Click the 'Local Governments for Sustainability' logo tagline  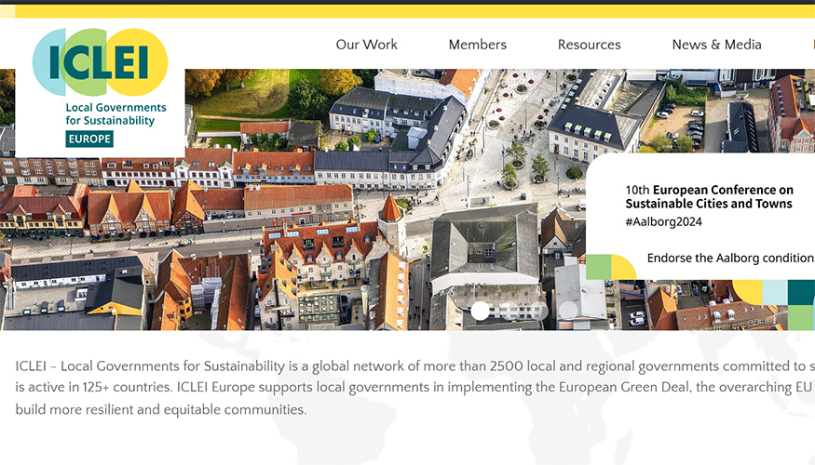coord(115,113)
